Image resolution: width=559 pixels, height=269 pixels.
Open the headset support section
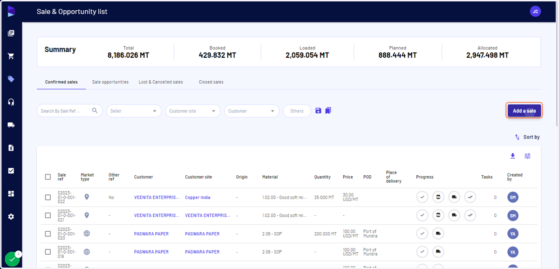(11, 102)
